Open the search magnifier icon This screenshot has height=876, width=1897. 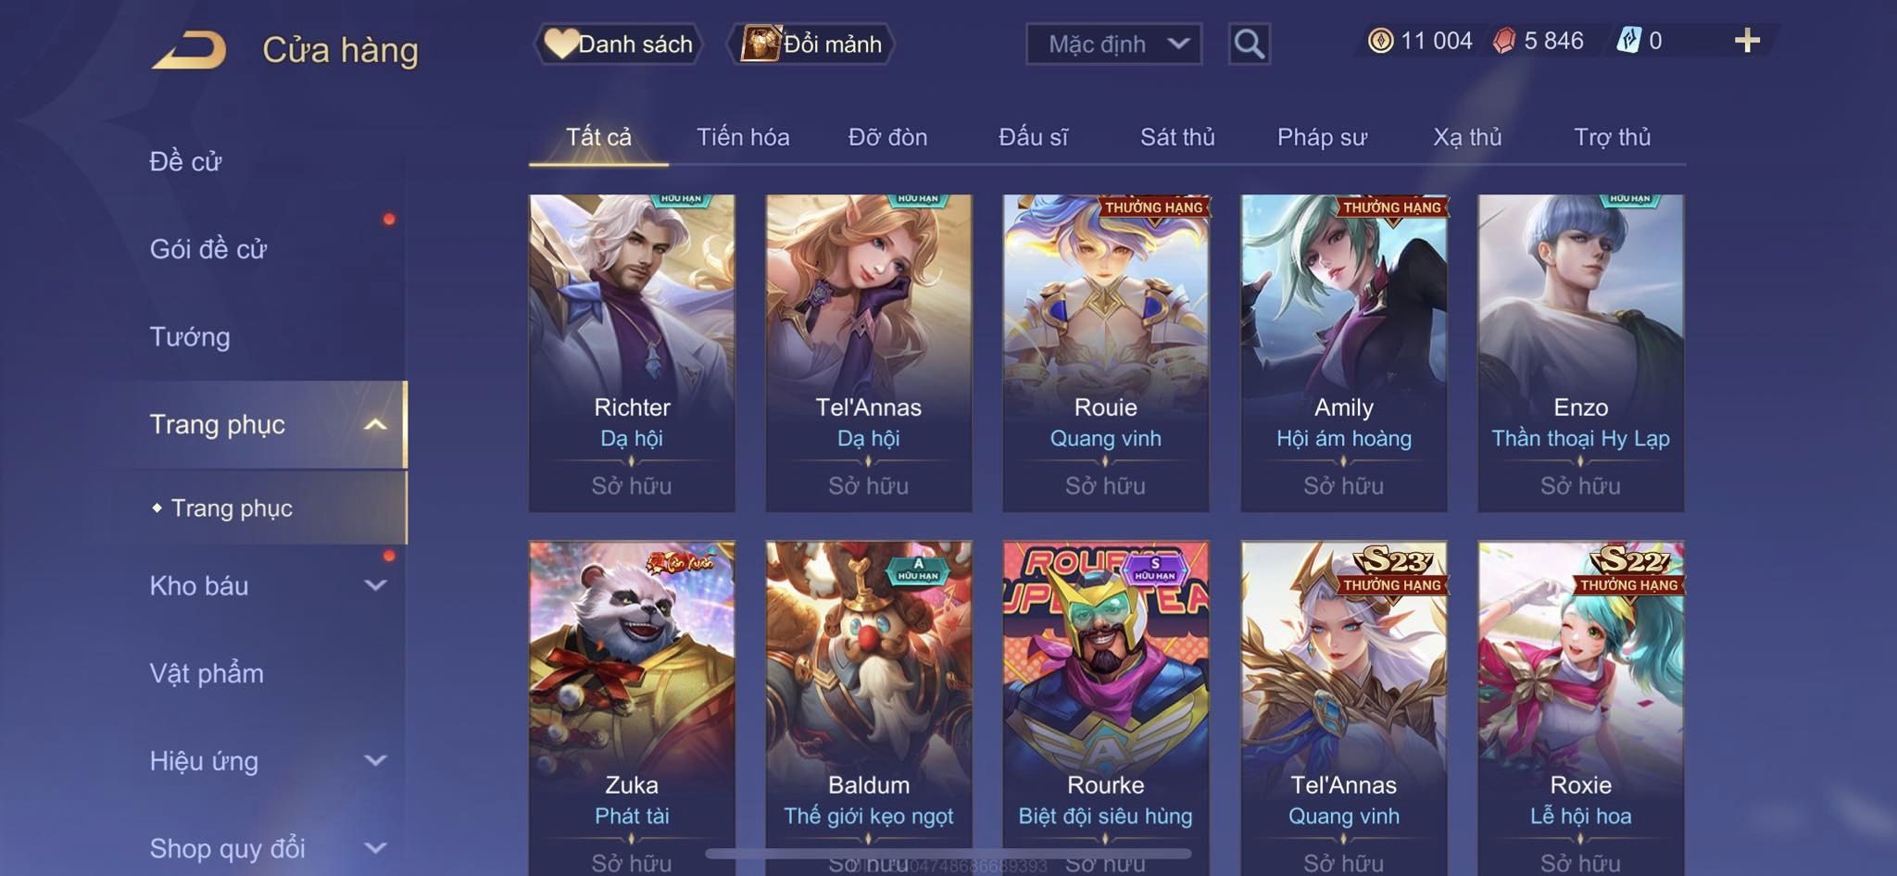pyautogui.click(x=1249, y=44)
